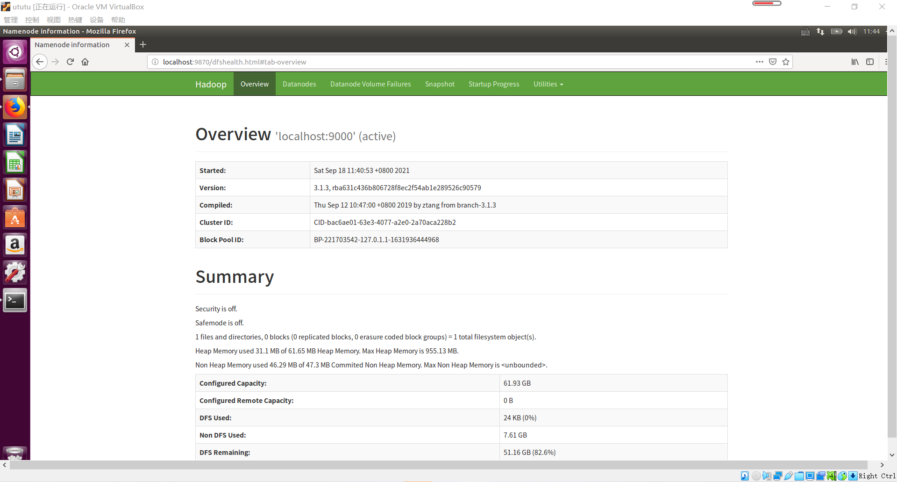Viewport: 897px width, 482px height.
Task: Click VirtualBox USB status icon
Action: coord(789,476)
